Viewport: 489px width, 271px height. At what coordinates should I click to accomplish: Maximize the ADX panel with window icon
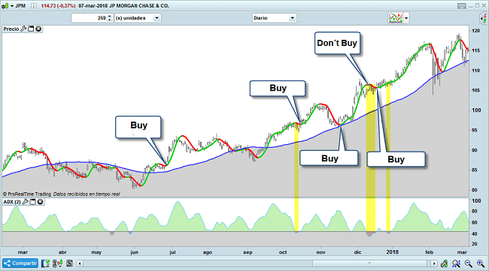[x=33, y=202]
